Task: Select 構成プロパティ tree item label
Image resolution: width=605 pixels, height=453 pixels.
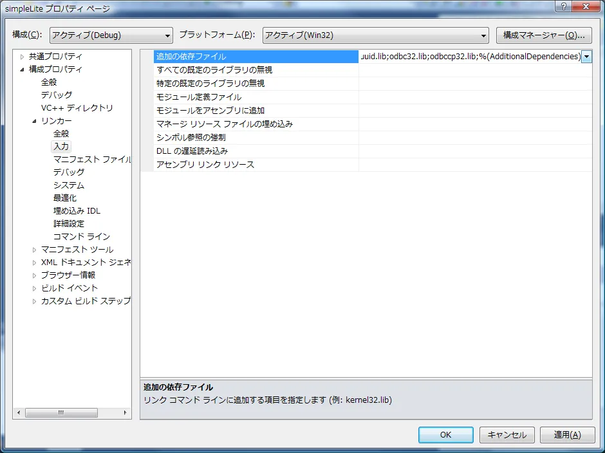Action: [55, 69]
